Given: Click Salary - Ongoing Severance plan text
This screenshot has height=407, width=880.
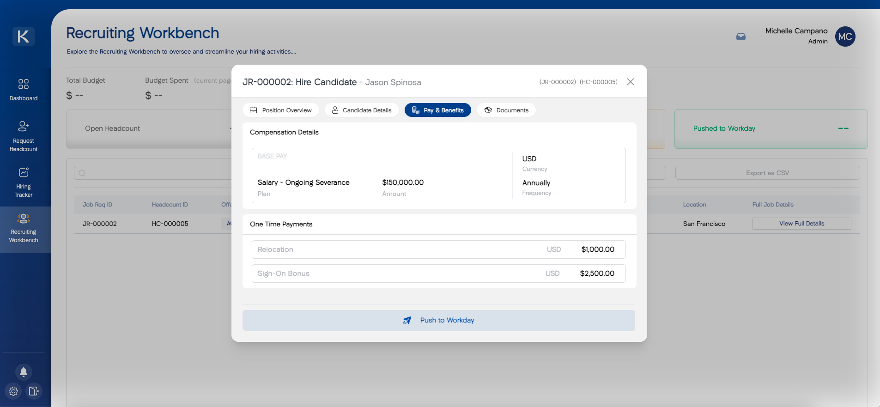Looking at the screenshot, I should [303, 182].
